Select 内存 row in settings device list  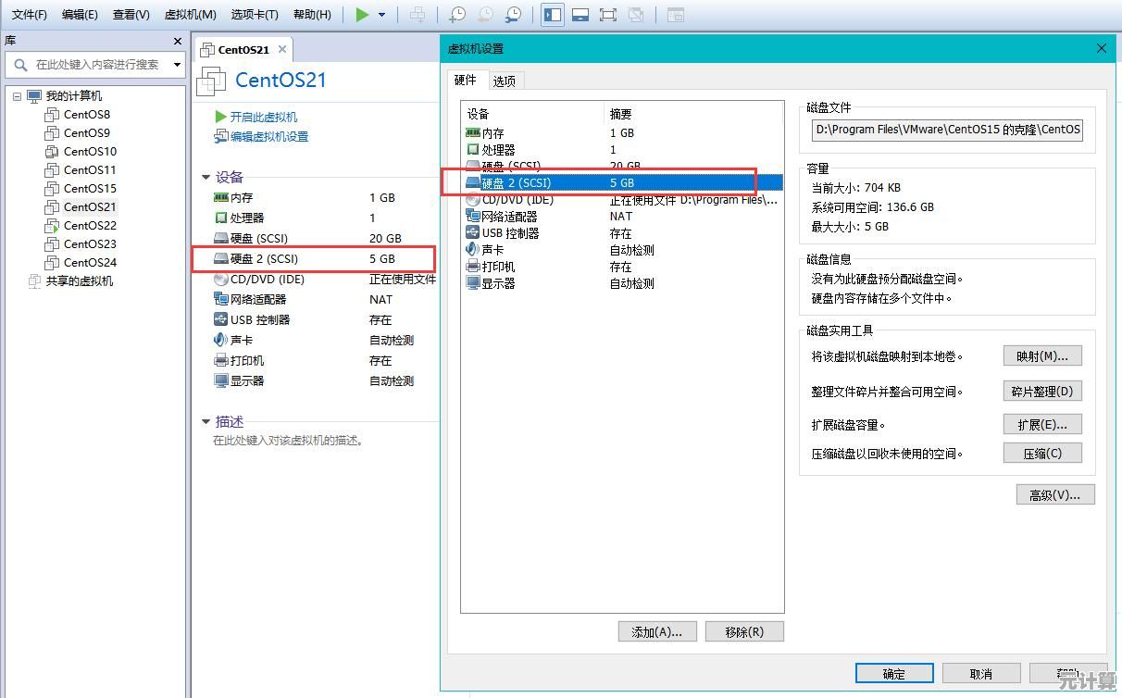point(622,133)
